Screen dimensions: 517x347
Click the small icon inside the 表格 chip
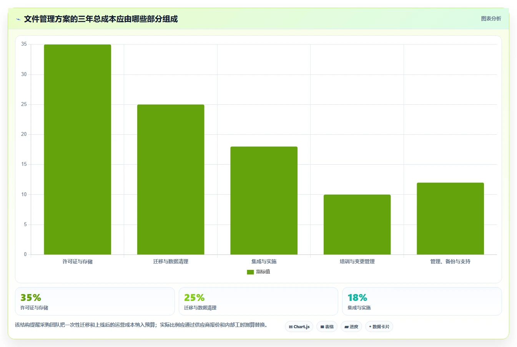(322, 327)
